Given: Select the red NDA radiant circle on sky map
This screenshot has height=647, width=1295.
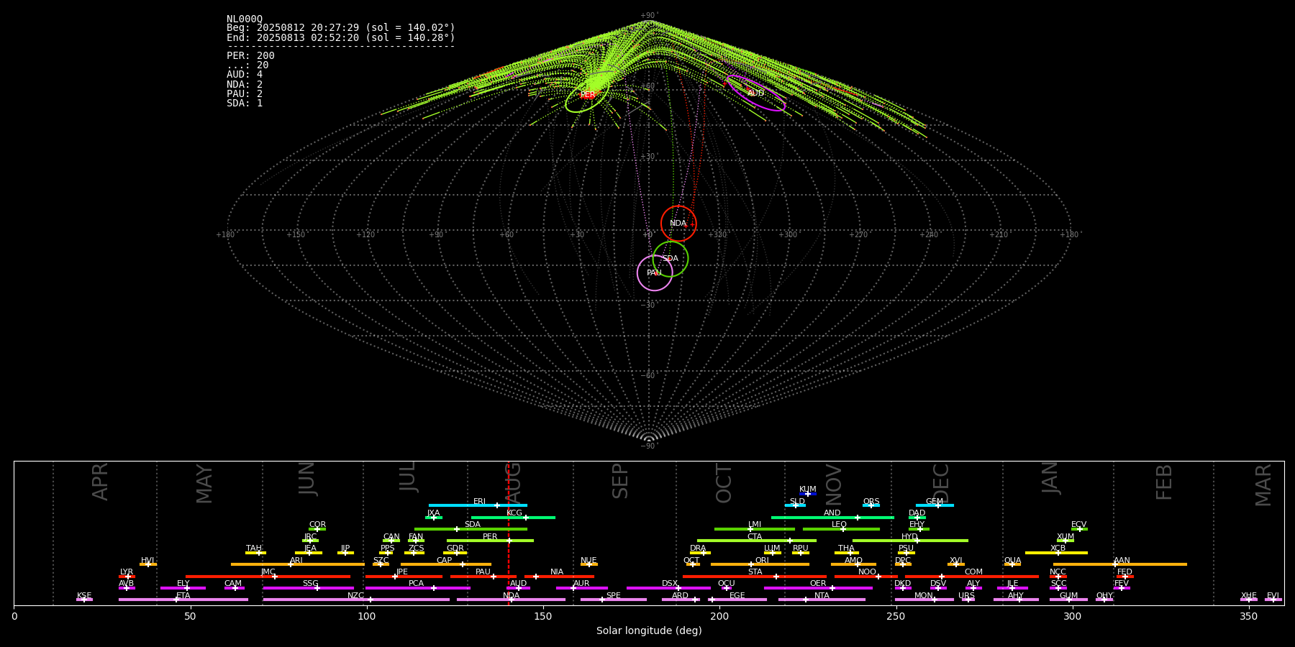Looking at the screenshot, I should [x=678, y=224].
